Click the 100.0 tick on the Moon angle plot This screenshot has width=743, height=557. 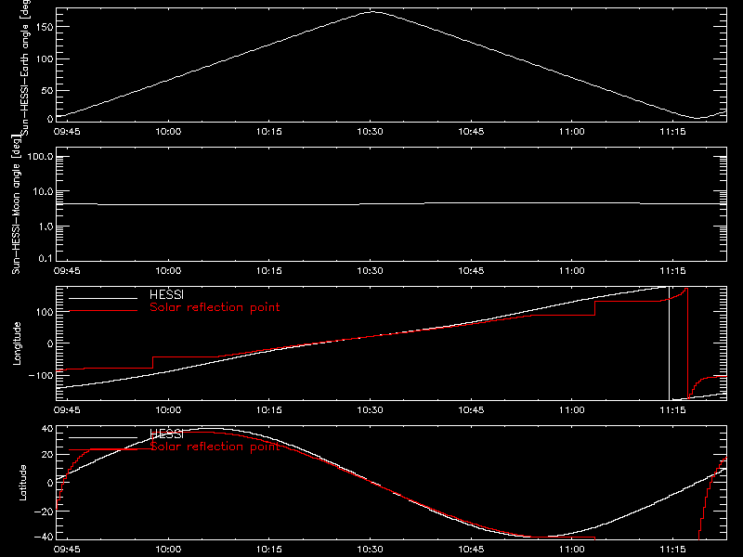tap(40, 156)
